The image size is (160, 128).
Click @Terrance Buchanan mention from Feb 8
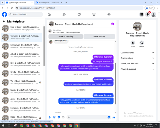(x=103, y=57)
